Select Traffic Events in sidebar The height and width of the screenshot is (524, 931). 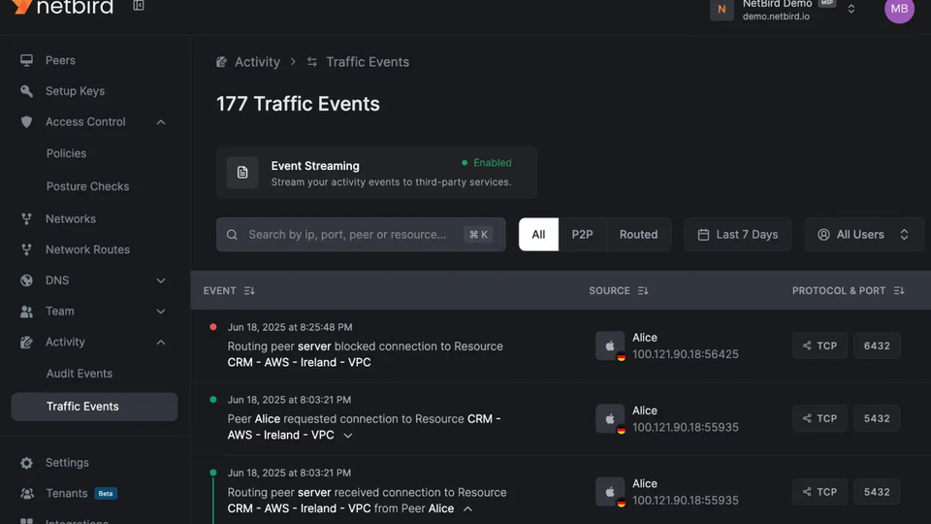point(94,407)
